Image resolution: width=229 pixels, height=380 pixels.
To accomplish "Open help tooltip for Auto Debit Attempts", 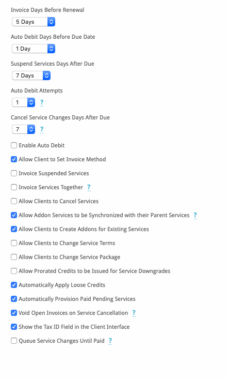I will click(42, 103).
